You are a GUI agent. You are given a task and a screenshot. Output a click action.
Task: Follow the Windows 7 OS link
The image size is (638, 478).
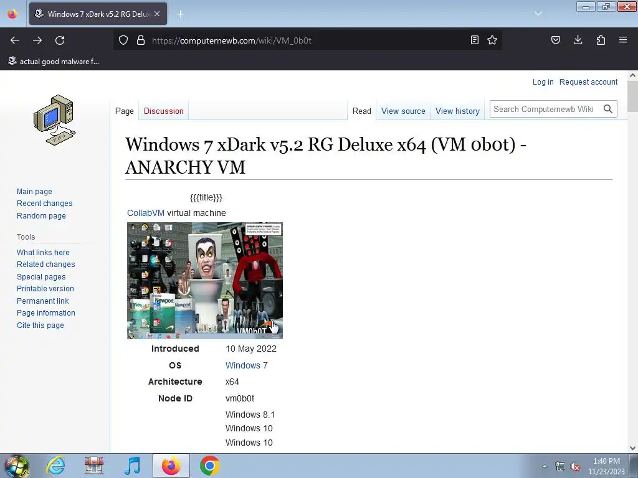(x=247, y=365)
